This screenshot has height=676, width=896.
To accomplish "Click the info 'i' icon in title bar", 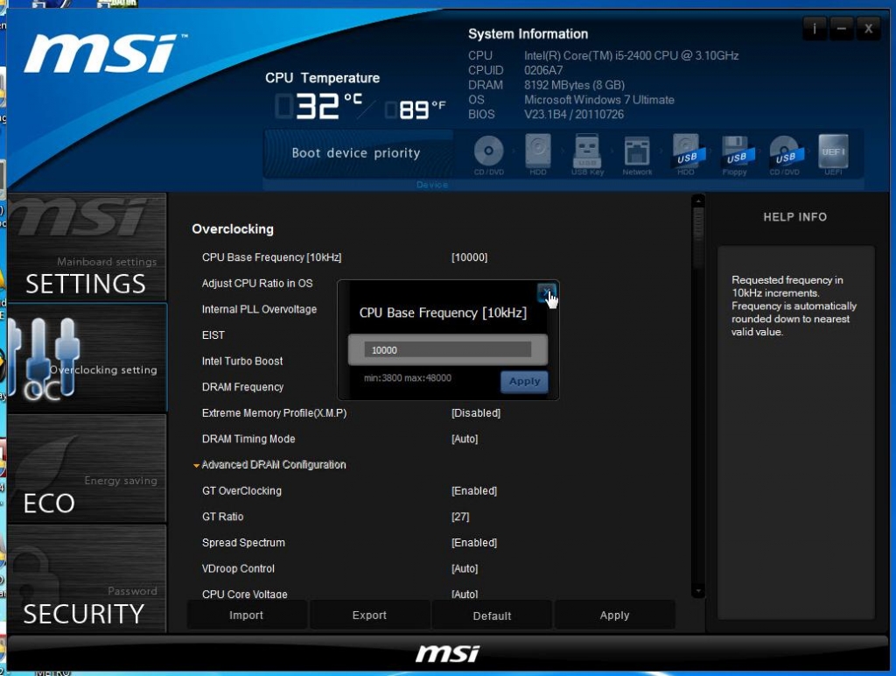I will pos(814,29).
